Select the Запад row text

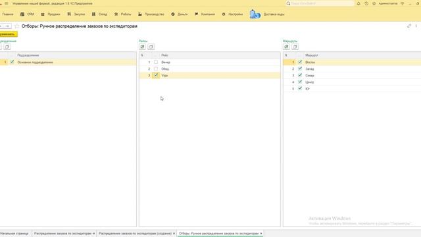click(310, 68)
